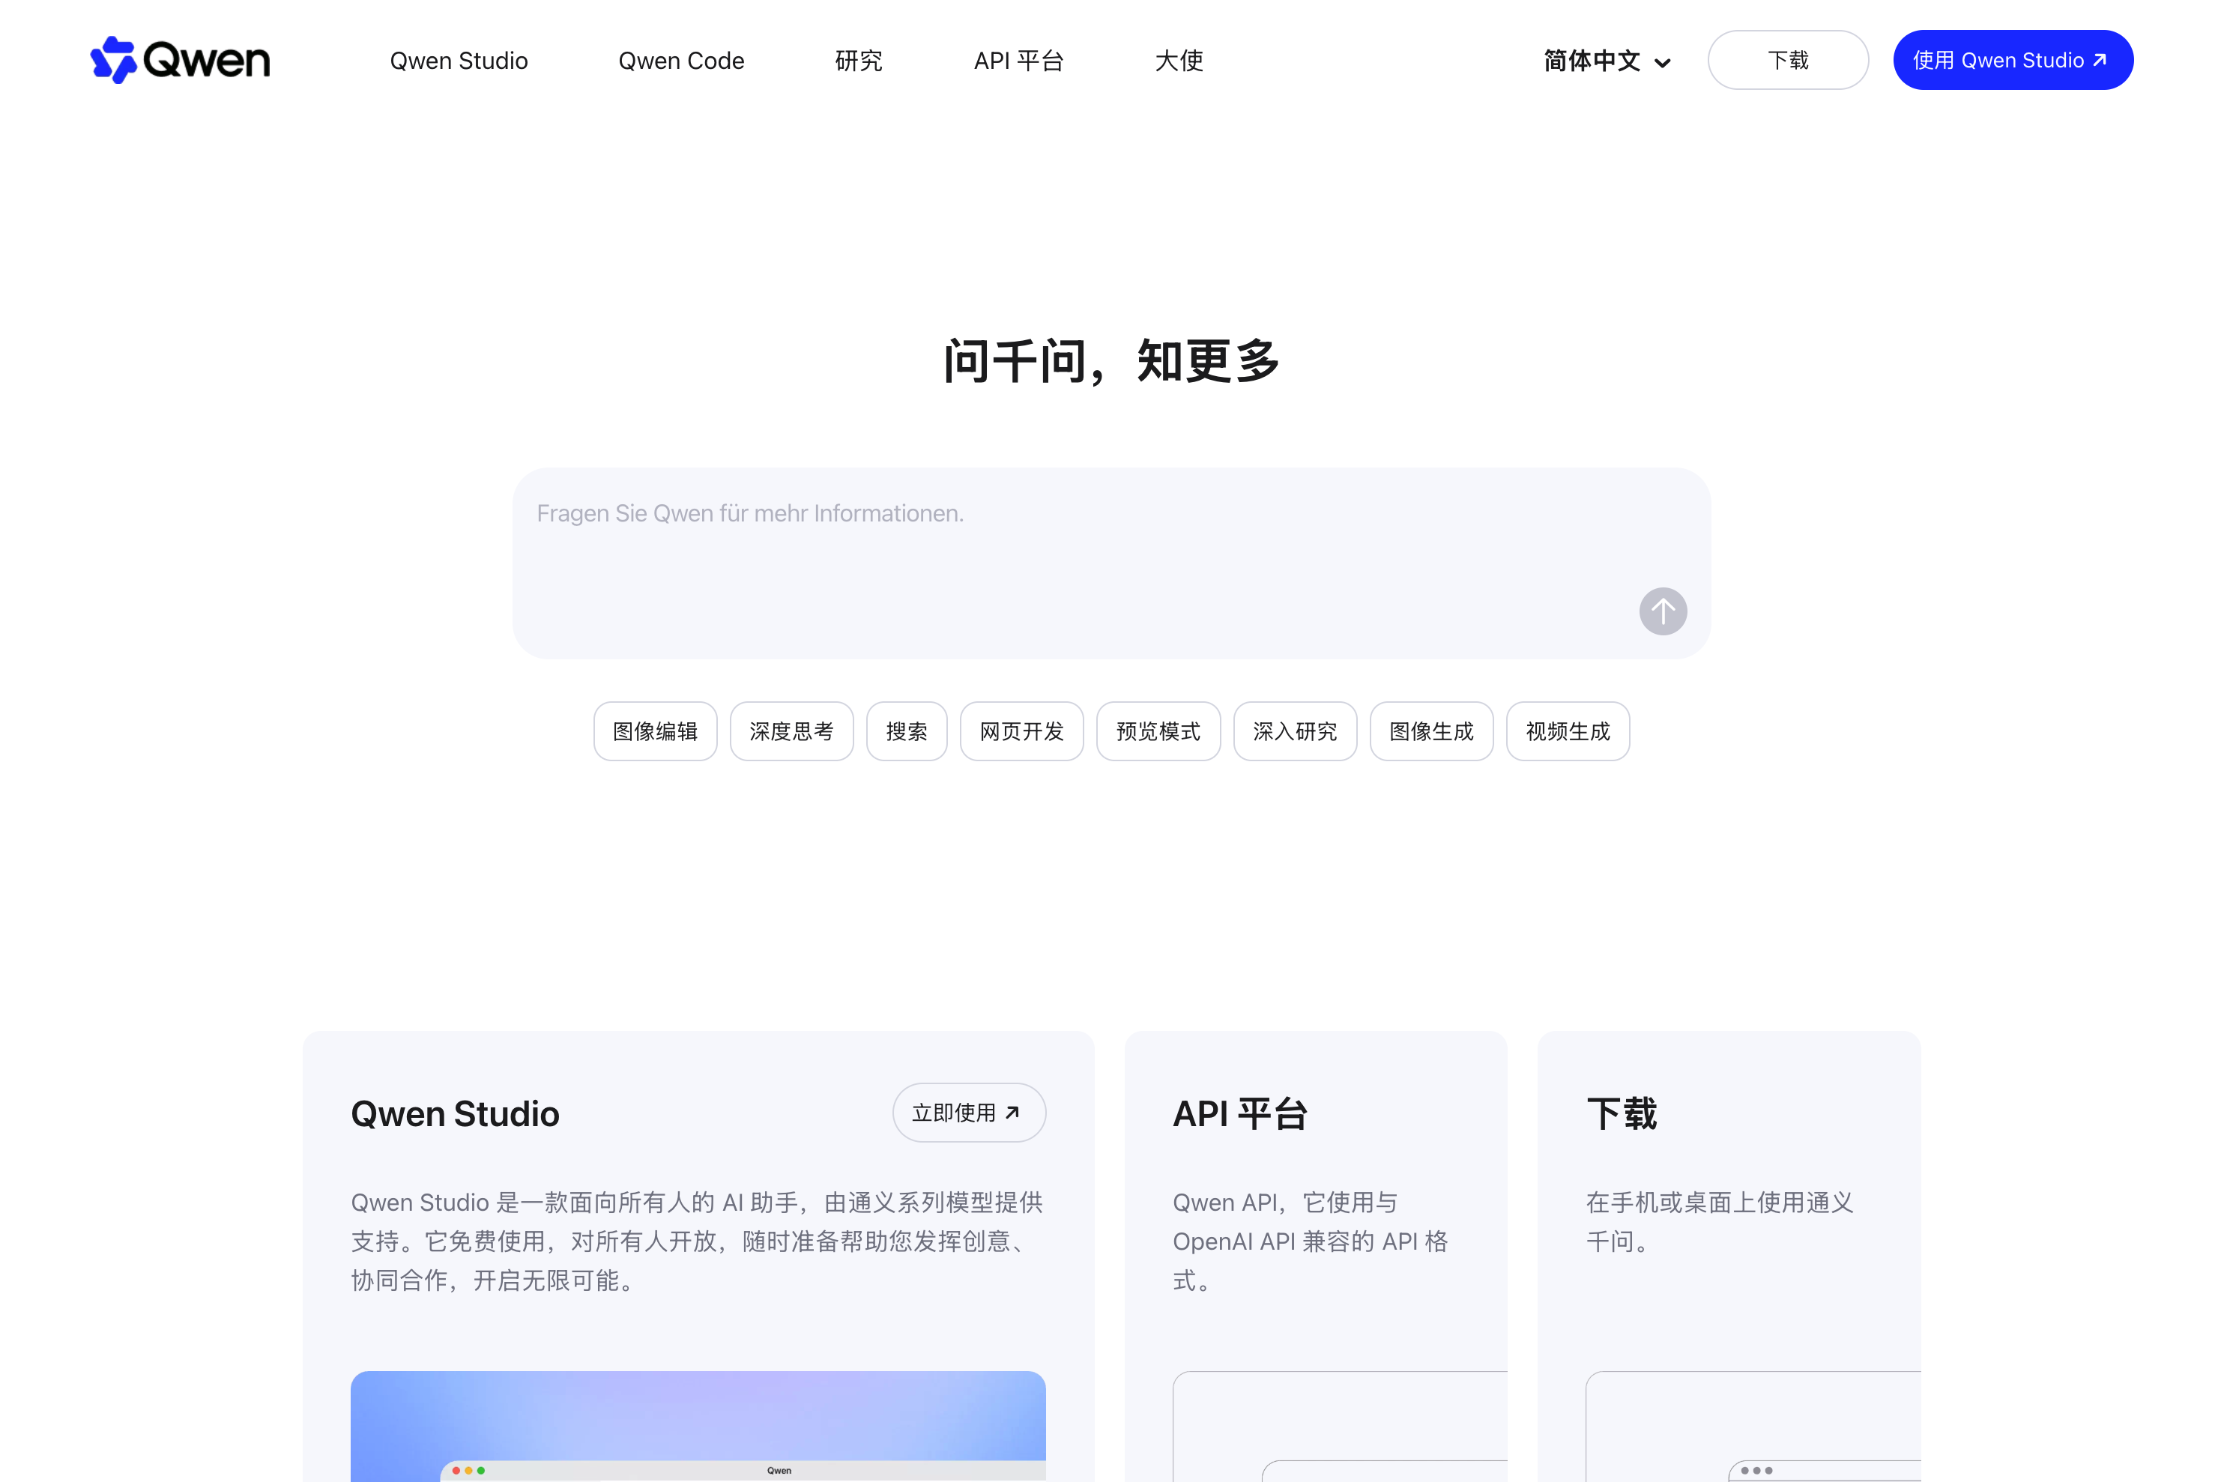
Task: Open API 平台 in top navigation
Action: click(1019, 61)
